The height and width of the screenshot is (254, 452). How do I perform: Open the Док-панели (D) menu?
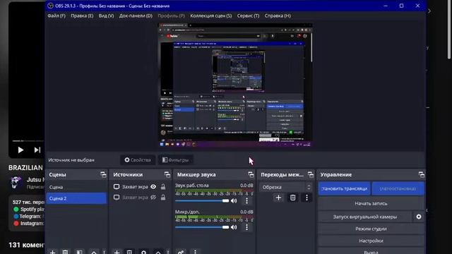coord(136,16)
